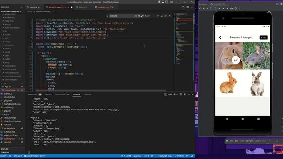Toggle primary sidebar layout icon in title bar
Image resolution: width=283 pixels, height=159 pixels.
160,2
